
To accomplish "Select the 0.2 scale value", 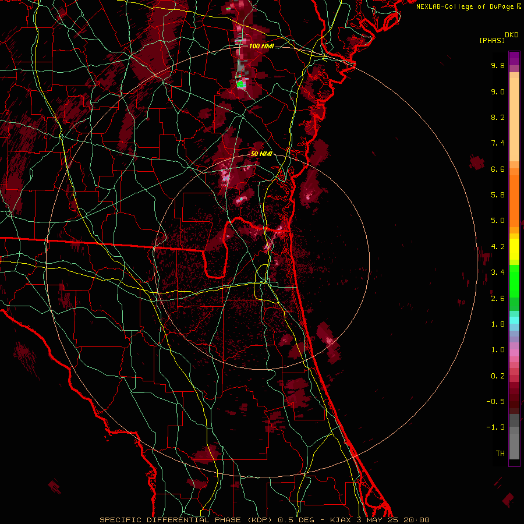I will pyautogui.click(x=498, y=376).
